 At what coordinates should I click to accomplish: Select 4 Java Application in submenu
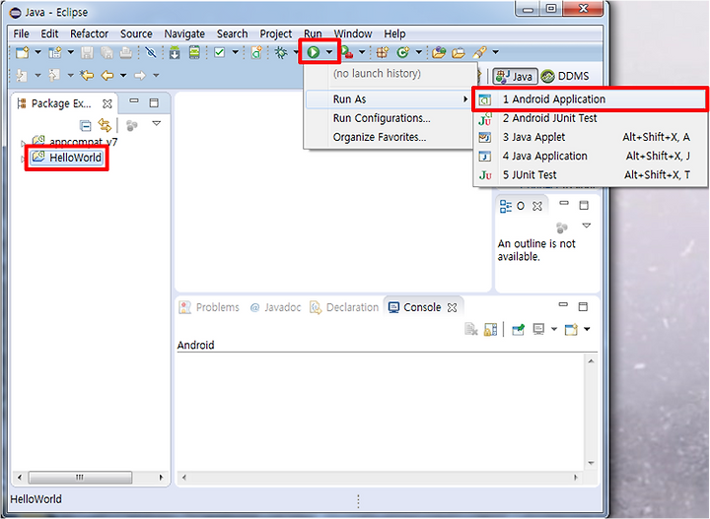click(x=590, y=156)
